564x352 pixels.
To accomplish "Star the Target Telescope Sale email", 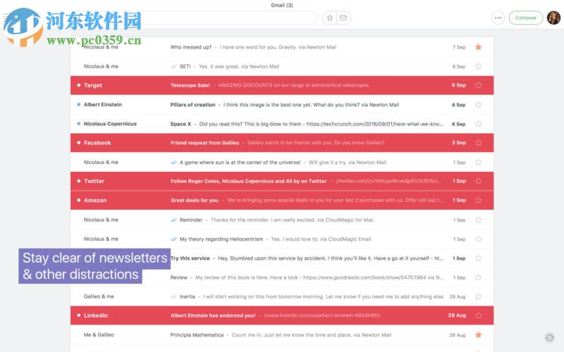I will (479, 85).
